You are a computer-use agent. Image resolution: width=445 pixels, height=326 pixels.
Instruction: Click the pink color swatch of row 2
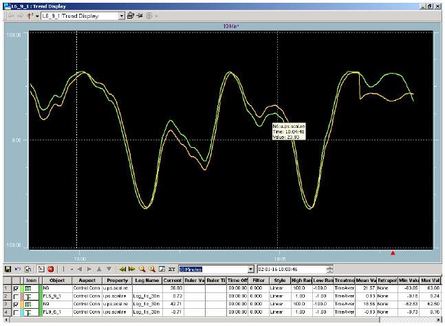(22, 296)
